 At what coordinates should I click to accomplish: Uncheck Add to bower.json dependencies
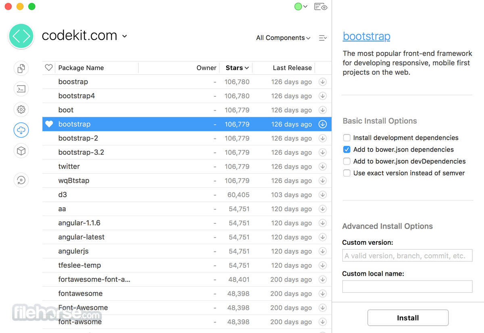(346, 150)
